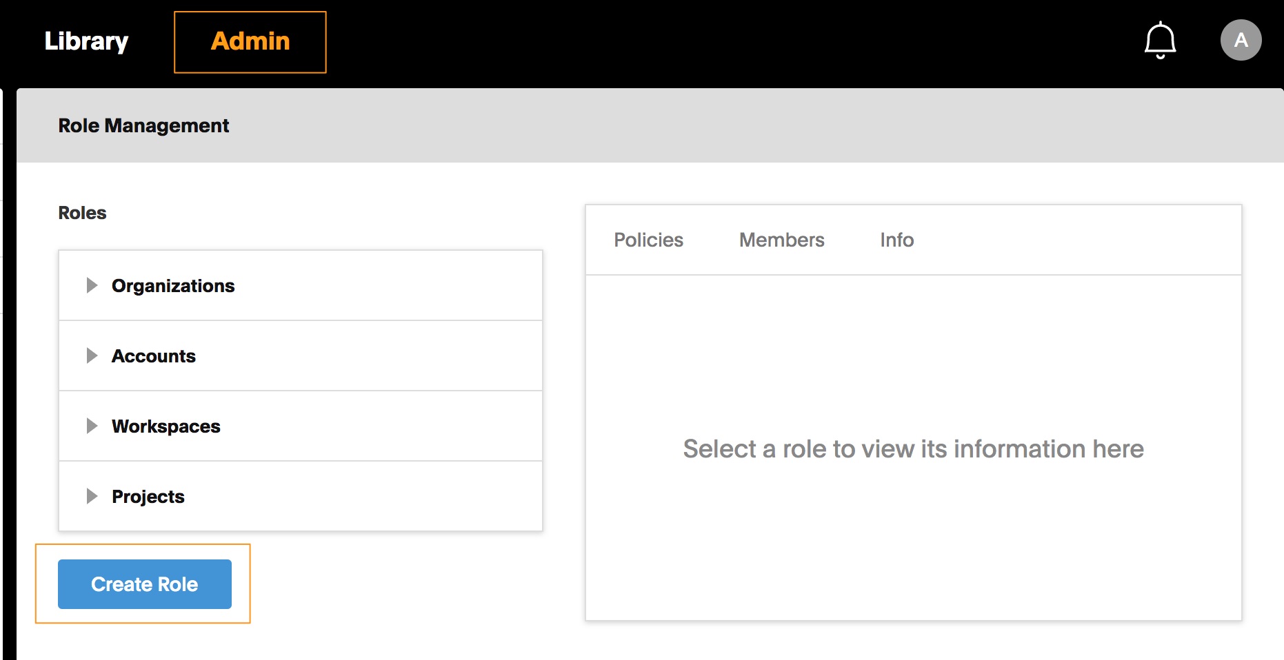Click 'Select a role to view its information here' text
Screen dimensions: 1284x660
(x=913, y=449)
